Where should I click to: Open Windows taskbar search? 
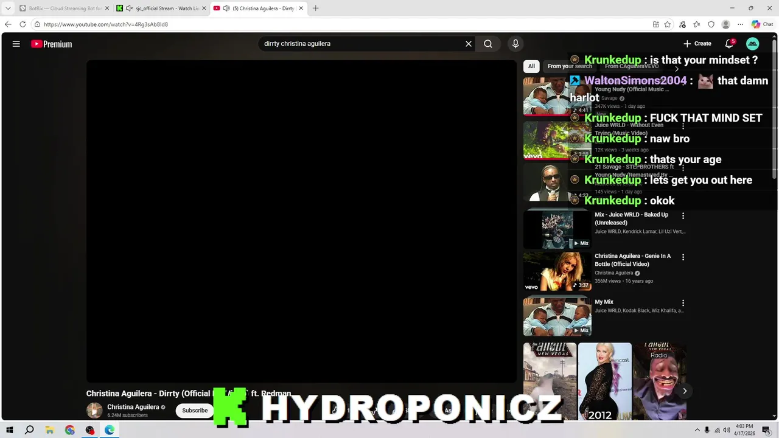(29, 430)
